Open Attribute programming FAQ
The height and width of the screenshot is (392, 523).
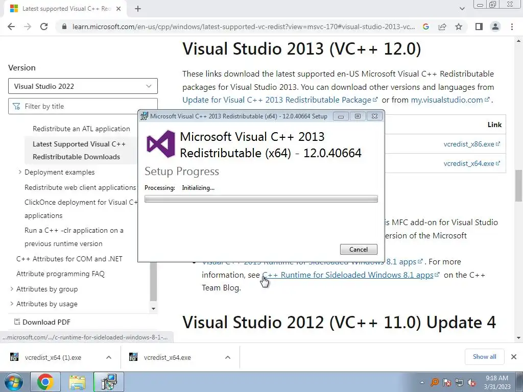point(60,274)
